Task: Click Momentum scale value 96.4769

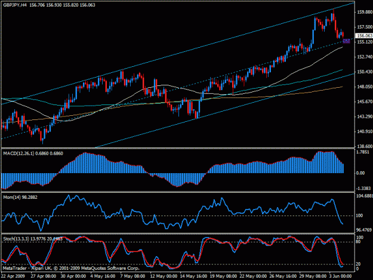Action: coord(364,230)
